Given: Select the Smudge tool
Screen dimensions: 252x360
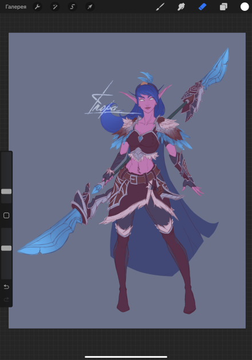Looking at the screenshot, I should pyautogui.click(x=182, y=7).
